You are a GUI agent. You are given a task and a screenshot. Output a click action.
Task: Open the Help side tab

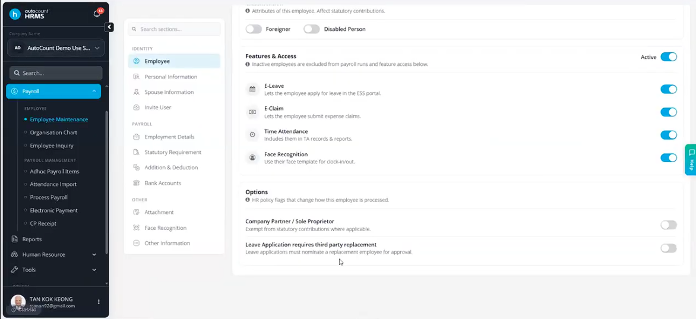pos(691,159)
